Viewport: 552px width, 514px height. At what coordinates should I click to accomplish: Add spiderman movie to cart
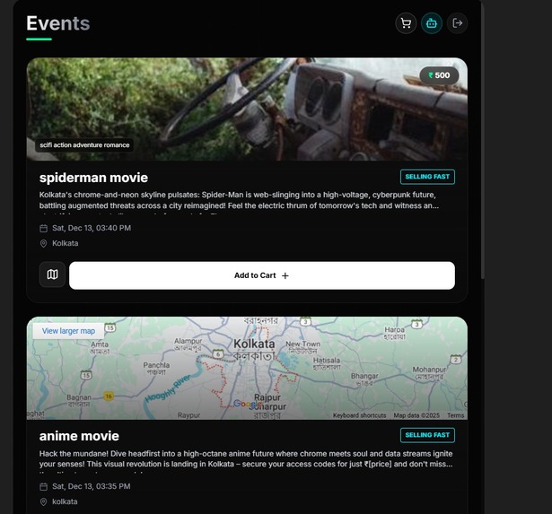(x=262, y=275)
